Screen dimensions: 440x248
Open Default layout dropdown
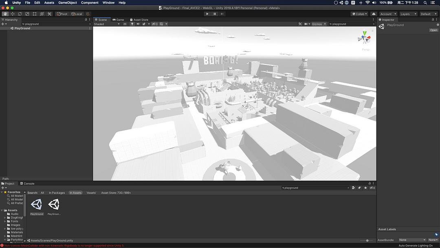429,14
